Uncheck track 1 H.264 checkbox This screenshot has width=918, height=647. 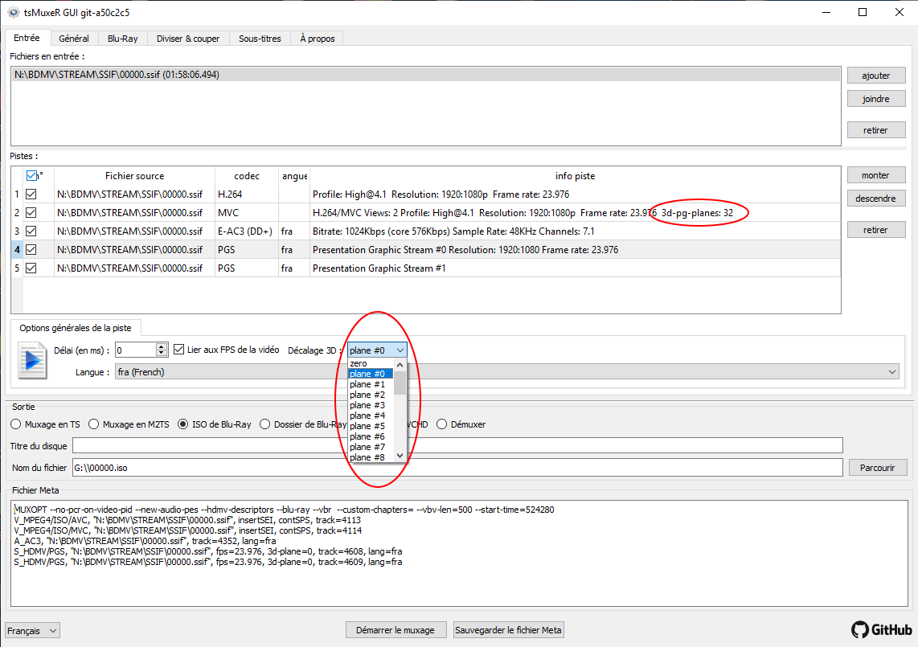click(x=31, y=194)
